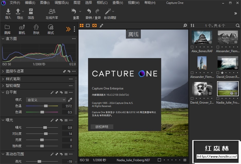Click the sort arrows icon in browser
The image size is (241, 164).
[x=192, y=25]
